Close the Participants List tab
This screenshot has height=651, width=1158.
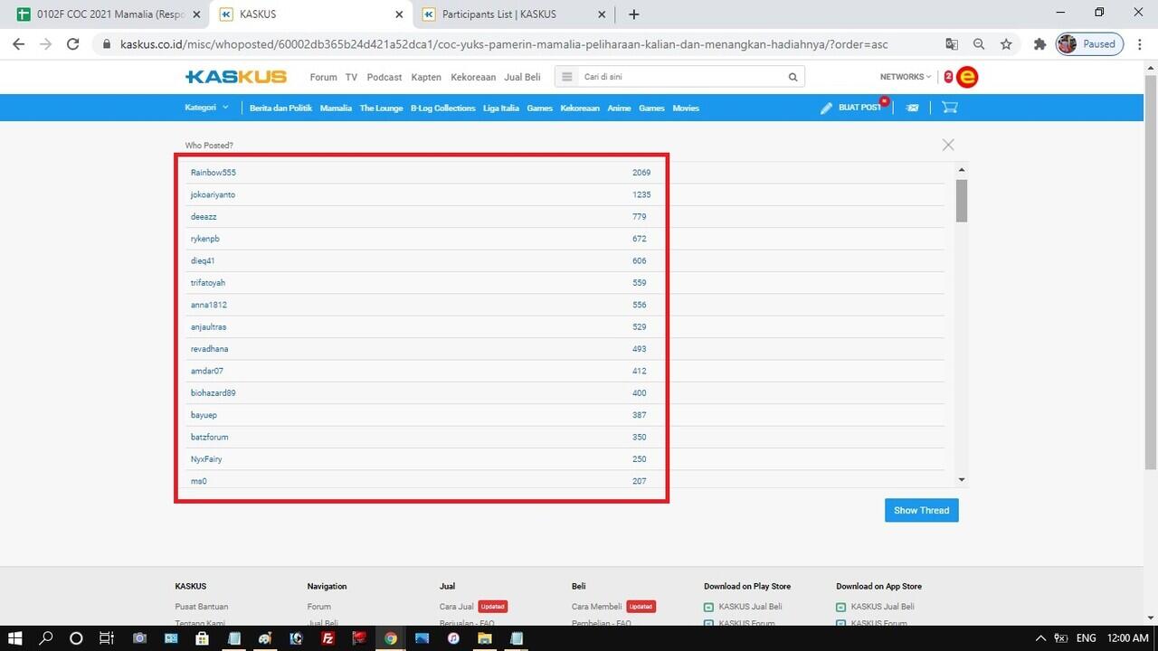click(x=602, y=14)
